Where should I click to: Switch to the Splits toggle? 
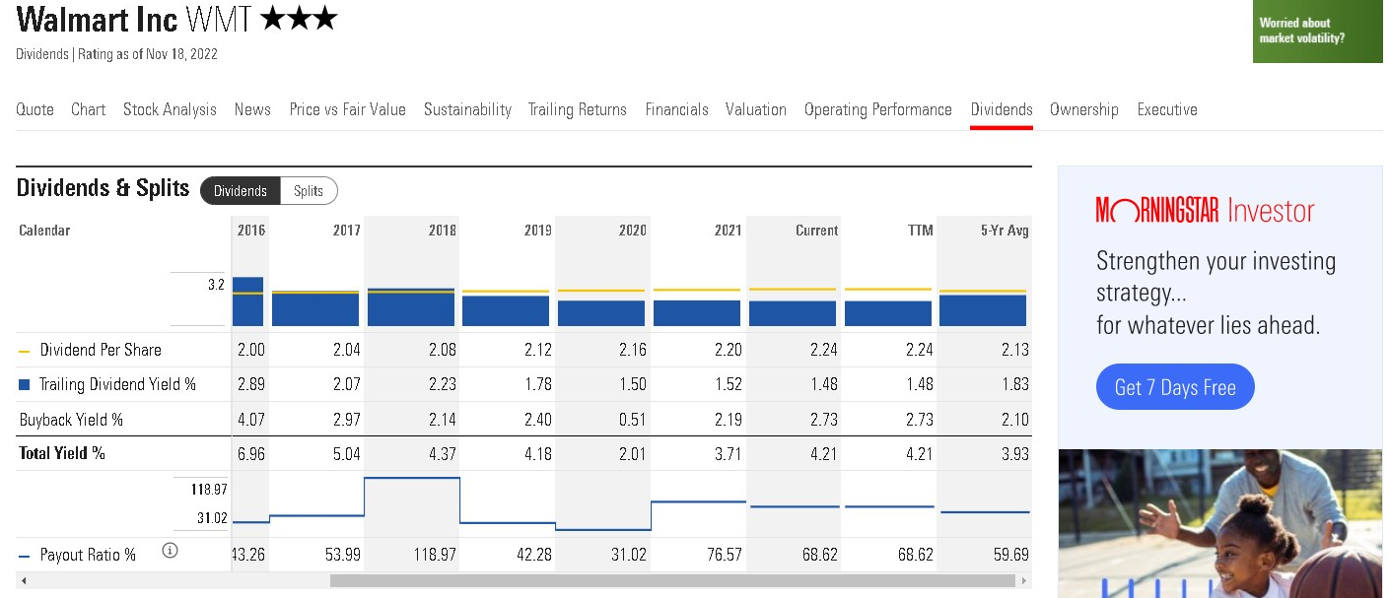309,191
